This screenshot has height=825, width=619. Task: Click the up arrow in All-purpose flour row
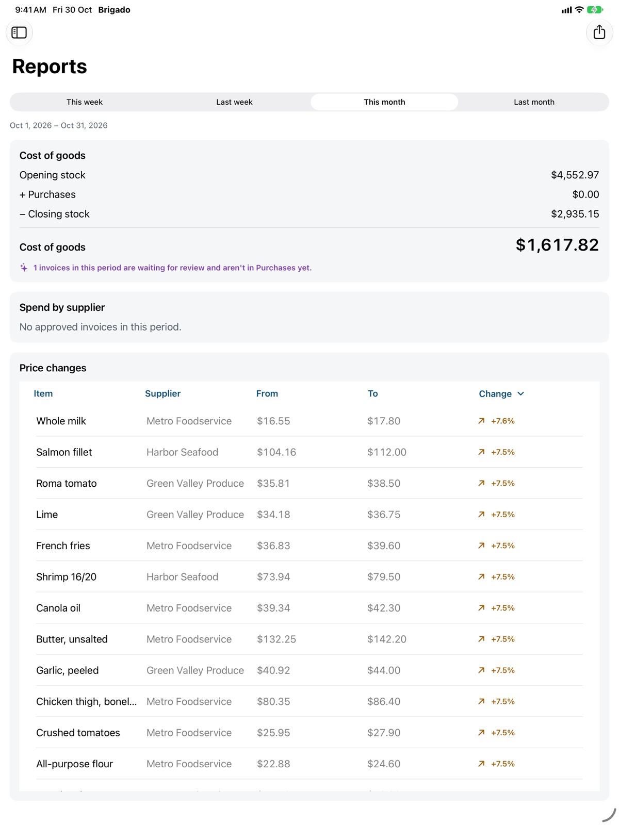coord(481,764)
